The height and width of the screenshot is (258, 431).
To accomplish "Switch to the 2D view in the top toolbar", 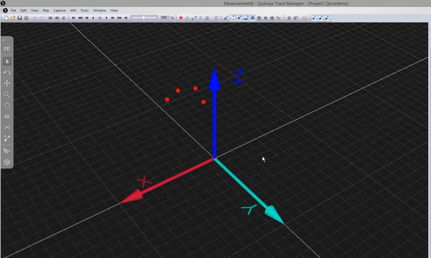I will tap(50, 18).
